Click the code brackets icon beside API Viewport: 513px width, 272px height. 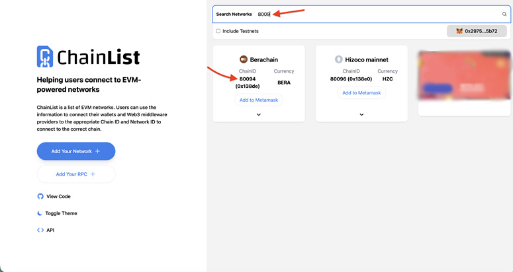coord(40,230)
